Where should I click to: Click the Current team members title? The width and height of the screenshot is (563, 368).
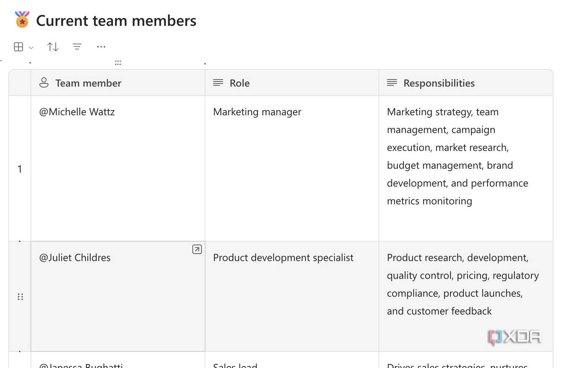(116, 21)
